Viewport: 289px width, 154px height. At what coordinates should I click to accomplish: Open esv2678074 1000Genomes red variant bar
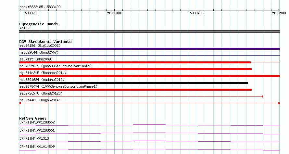click(135, 90)
